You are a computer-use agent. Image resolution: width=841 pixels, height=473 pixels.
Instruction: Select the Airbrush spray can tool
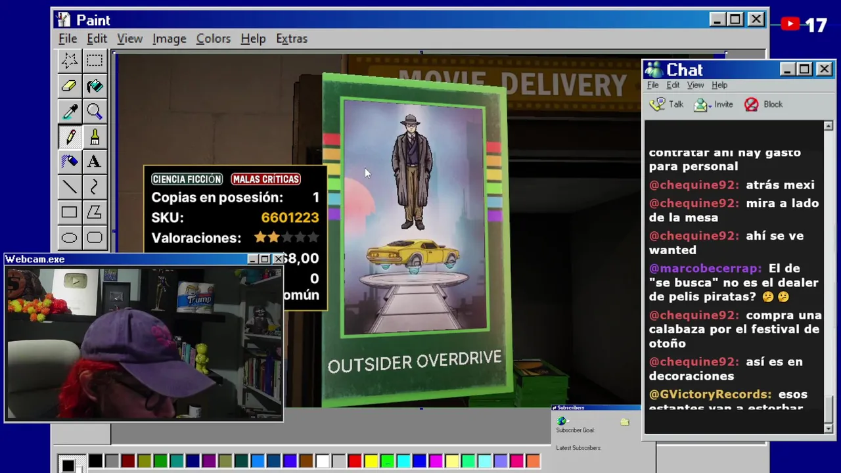69,162
